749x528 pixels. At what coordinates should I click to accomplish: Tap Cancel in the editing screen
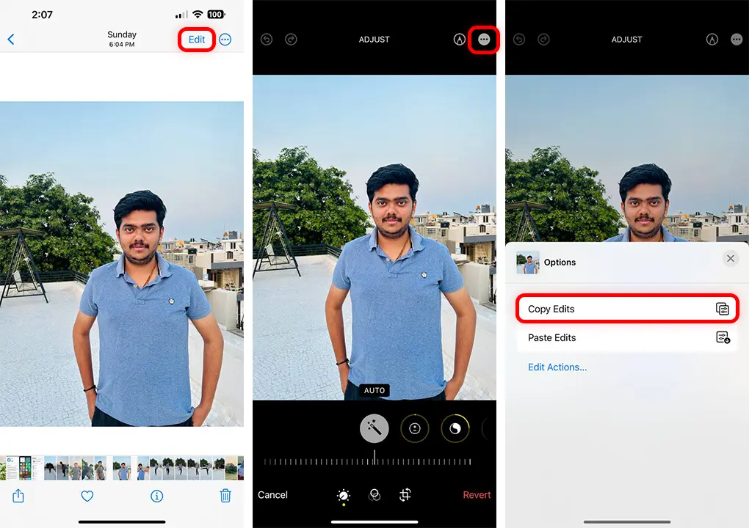[x=272, y=495]
